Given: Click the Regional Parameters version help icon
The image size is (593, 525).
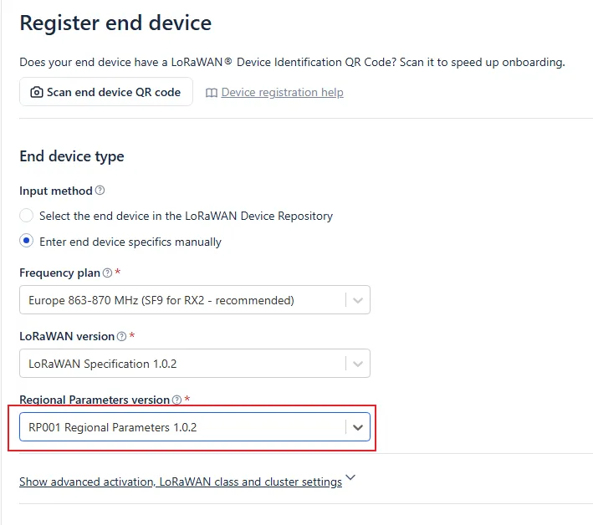Looking at the screenshot, I should click(176, 400).
